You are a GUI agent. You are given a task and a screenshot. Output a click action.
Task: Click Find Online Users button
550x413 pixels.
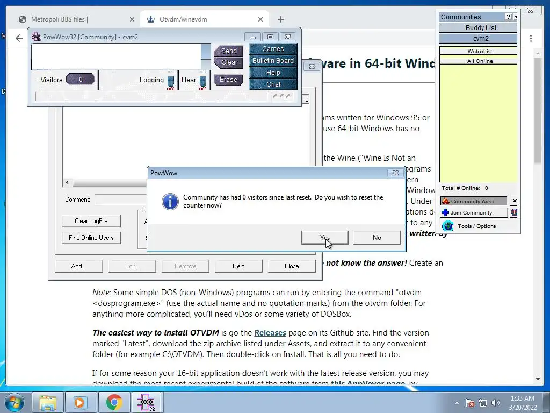coord(91,238)
